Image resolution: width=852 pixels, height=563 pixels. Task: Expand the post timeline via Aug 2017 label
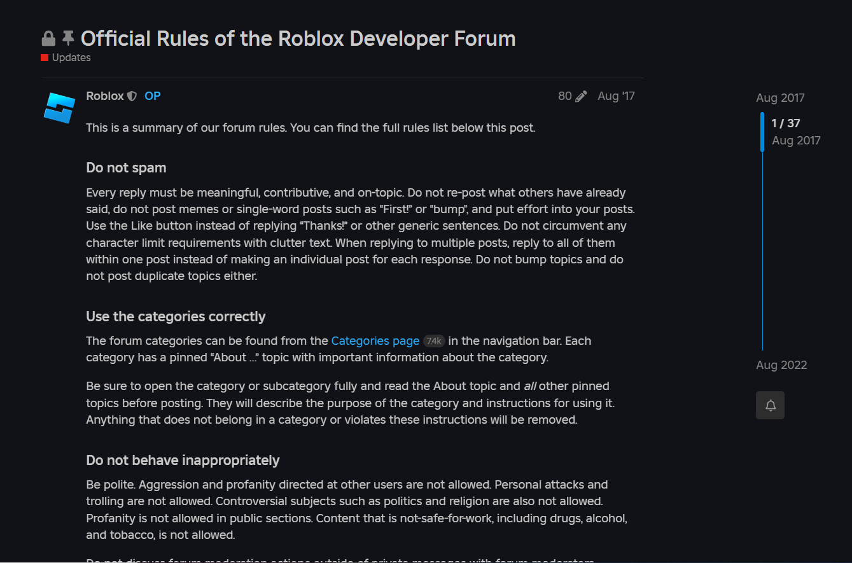coord(780,98)
